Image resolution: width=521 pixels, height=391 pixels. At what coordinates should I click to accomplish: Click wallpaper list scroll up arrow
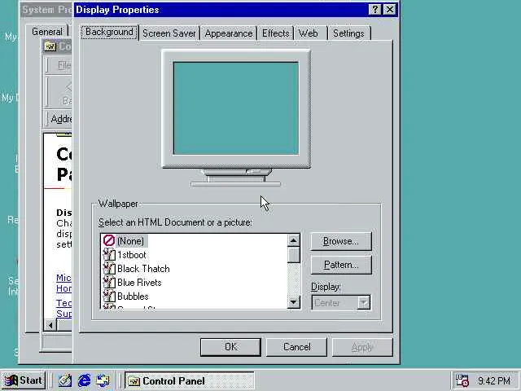click(293, 240)
